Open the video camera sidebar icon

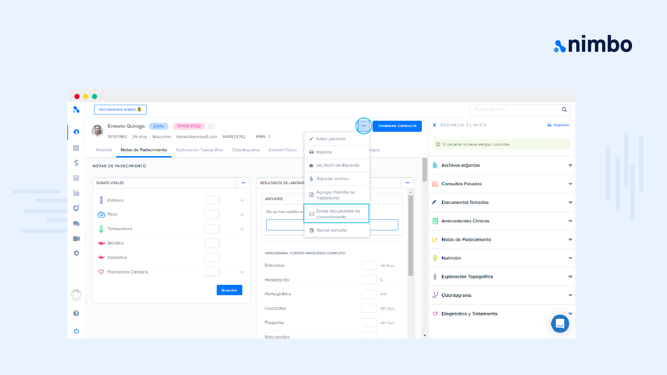pyautogui.click(x=76, y=239)
